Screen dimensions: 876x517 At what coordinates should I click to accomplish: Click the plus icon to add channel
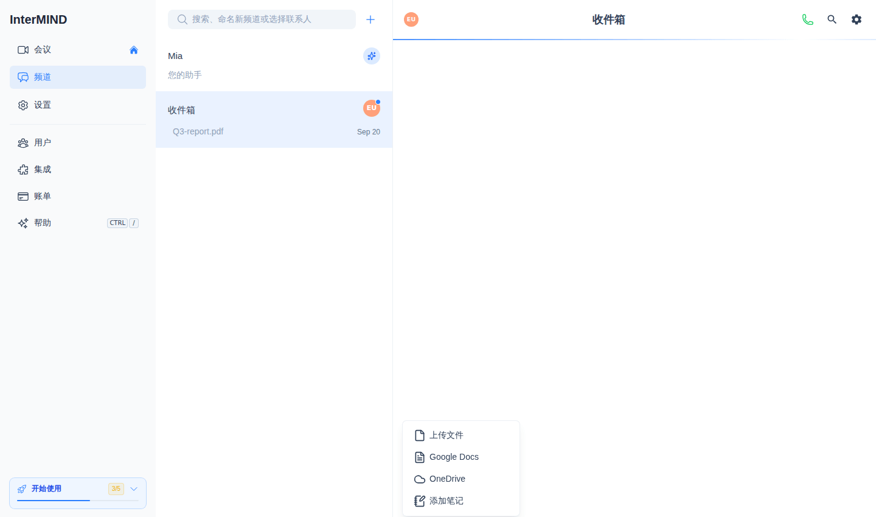pyautogui.click(x=370, y=19)
